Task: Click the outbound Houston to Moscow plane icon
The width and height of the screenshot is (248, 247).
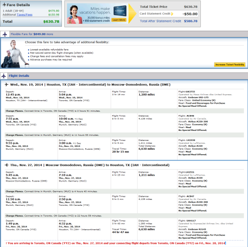Action: pyautogui.click(x=6, y=85)
